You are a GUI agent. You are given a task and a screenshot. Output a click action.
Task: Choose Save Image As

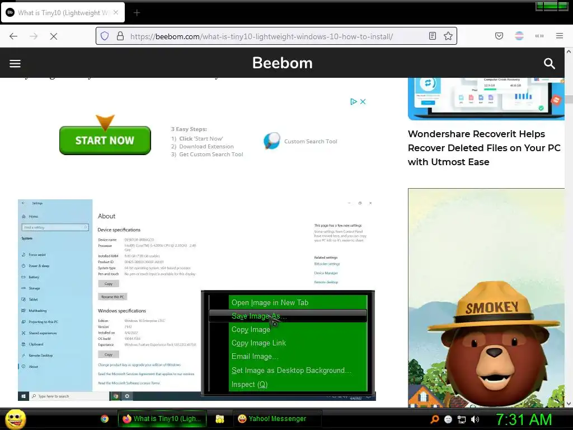pyautogui.click(x=288, y=316)
